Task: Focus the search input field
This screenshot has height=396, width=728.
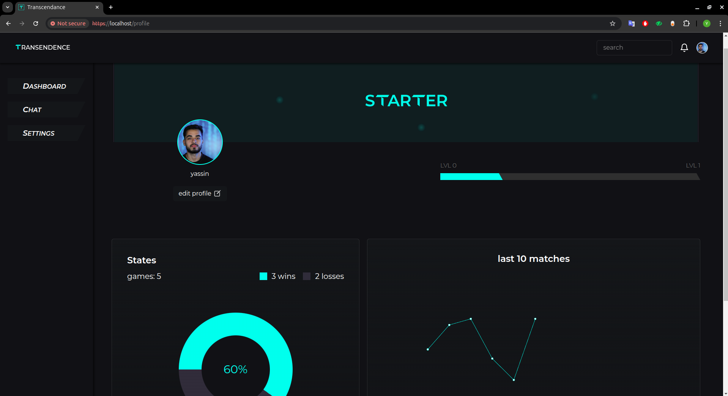Action: click(x=634, y=48)
